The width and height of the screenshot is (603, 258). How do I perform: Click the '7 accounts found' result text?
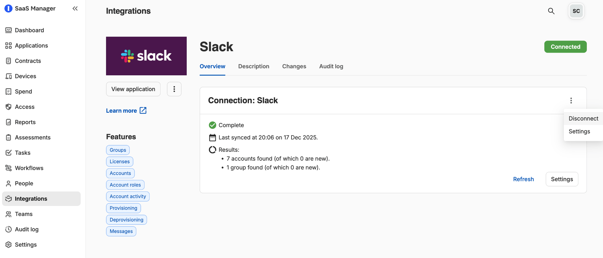coord(278,159)
